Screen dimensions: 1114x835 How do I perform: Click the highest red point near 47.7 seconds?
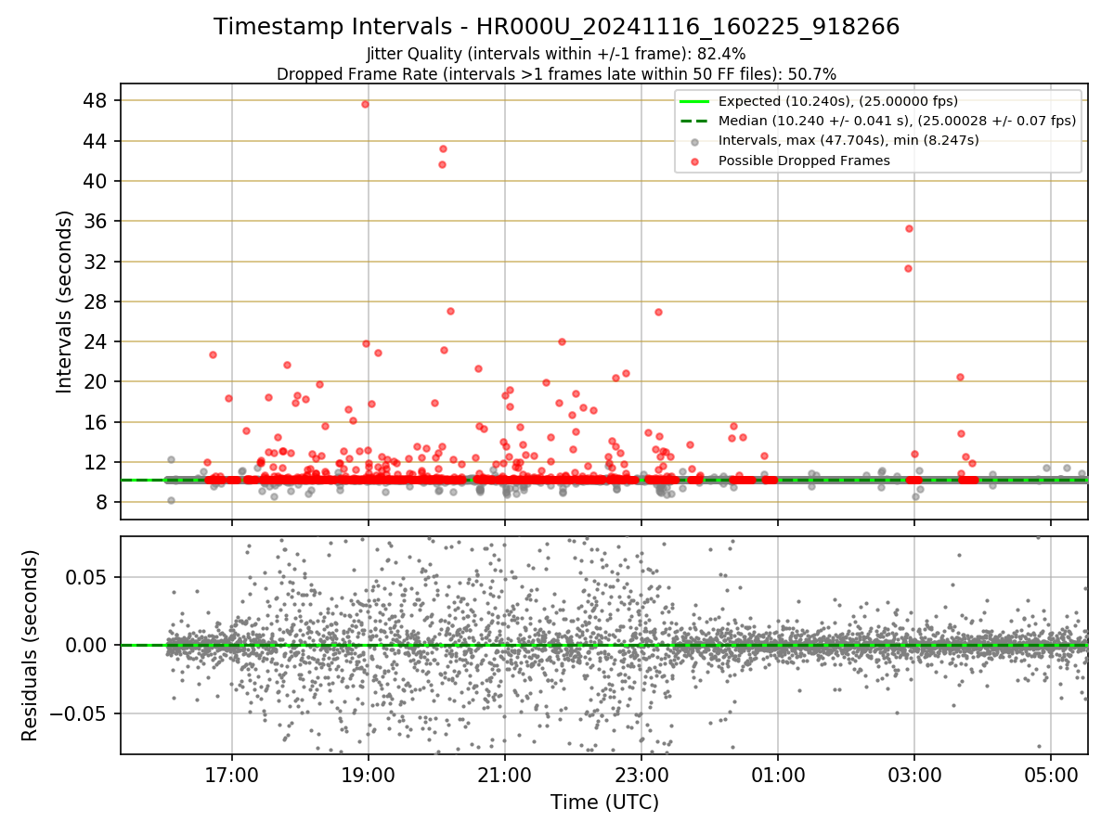point(365,104)
